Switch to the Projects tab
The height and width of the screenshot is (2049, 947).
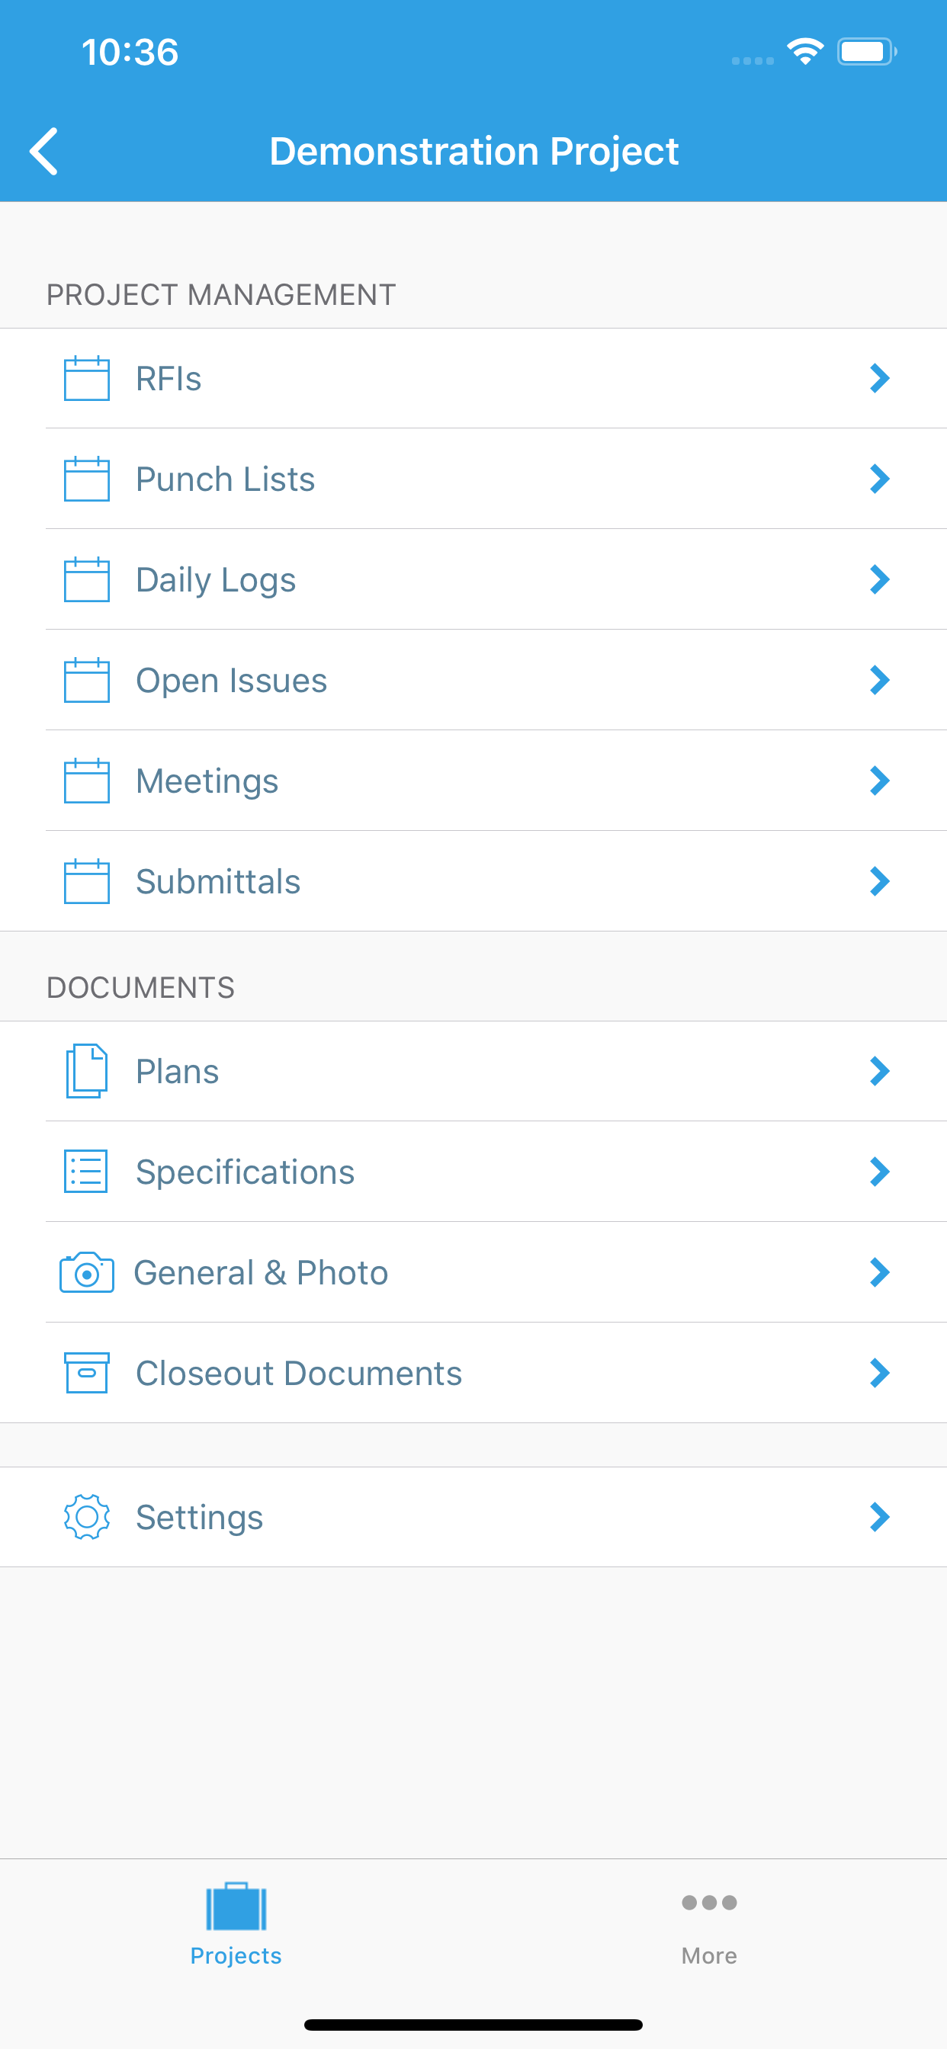[x=236, y=1923]
